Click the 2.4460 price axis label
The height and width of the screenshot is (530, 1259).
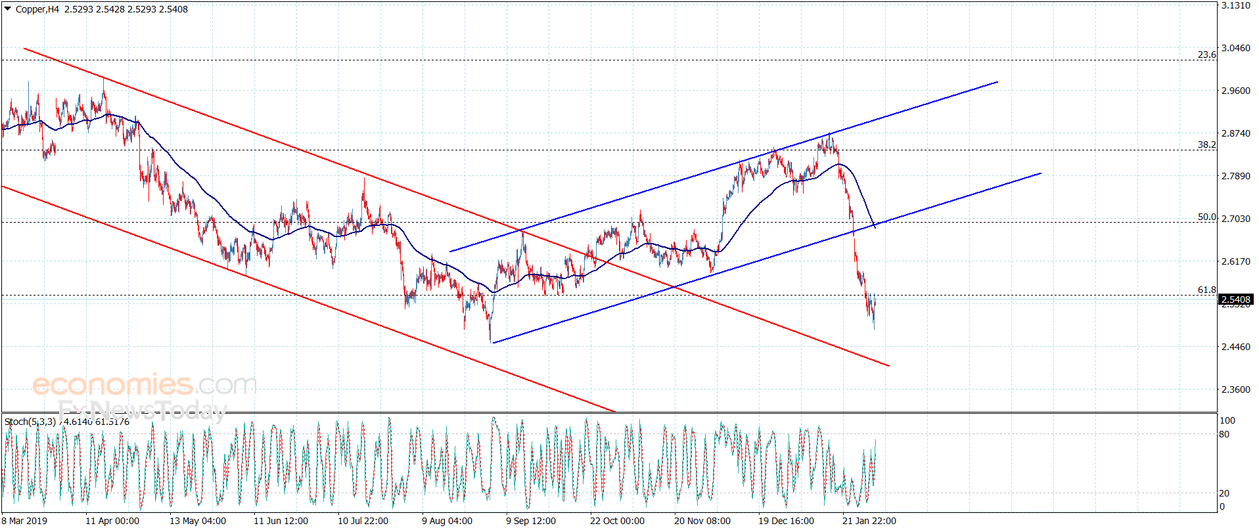pyautogui.click(x=1235, y=347)
